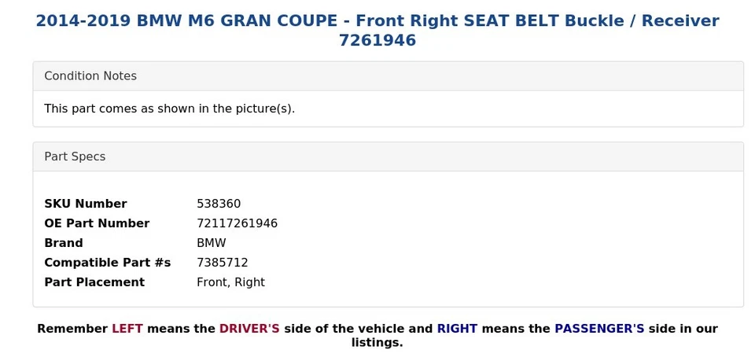Click the Part Placement label

click(x=94, y=282)
